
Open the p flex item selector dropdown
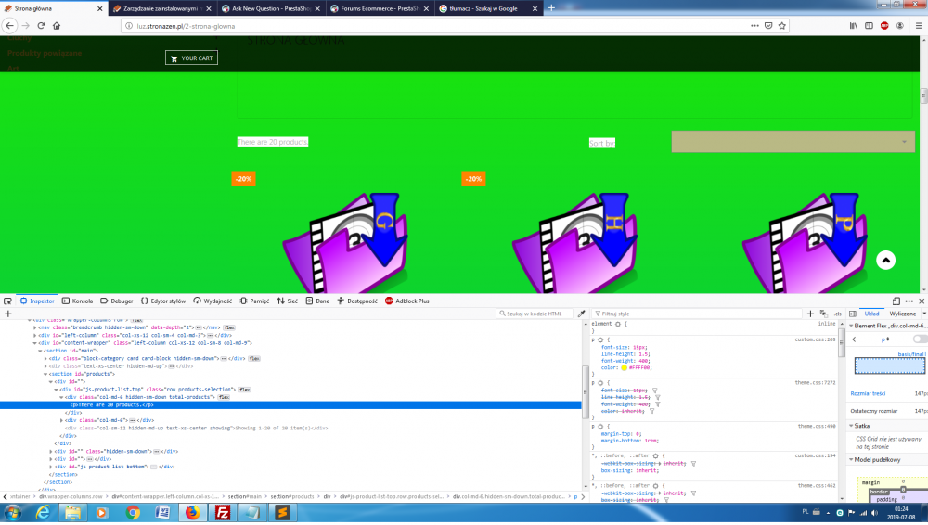tap(884, 339)
